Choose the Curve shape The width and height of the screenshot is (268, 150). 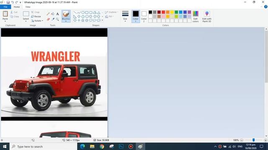coord(79,12)
